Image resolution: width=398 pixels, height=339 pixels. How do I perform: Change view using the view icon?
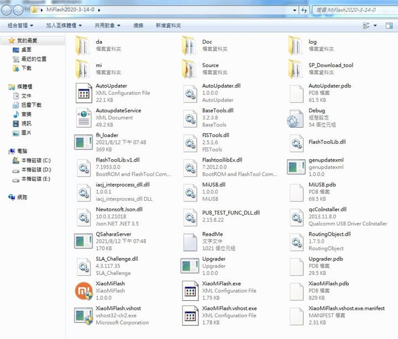[366, 25]
